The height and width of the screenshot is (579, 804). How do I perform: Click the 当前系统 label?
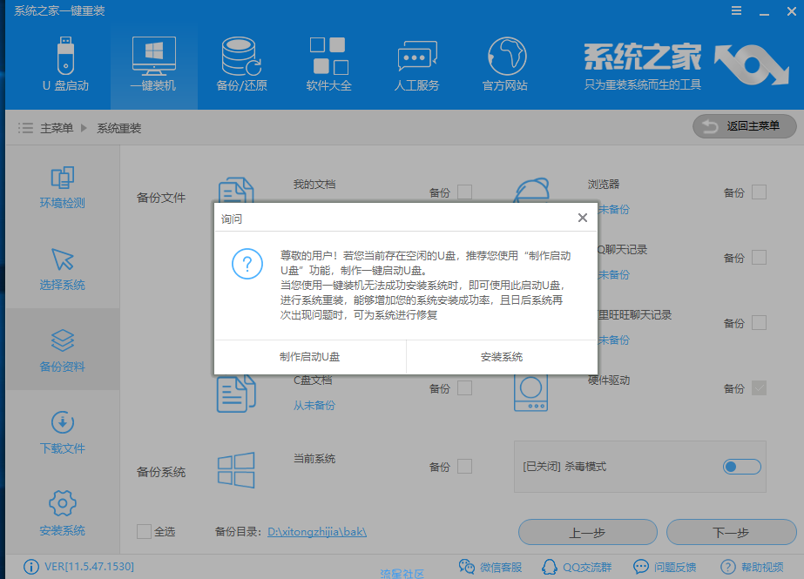click(x=314, y=459)
